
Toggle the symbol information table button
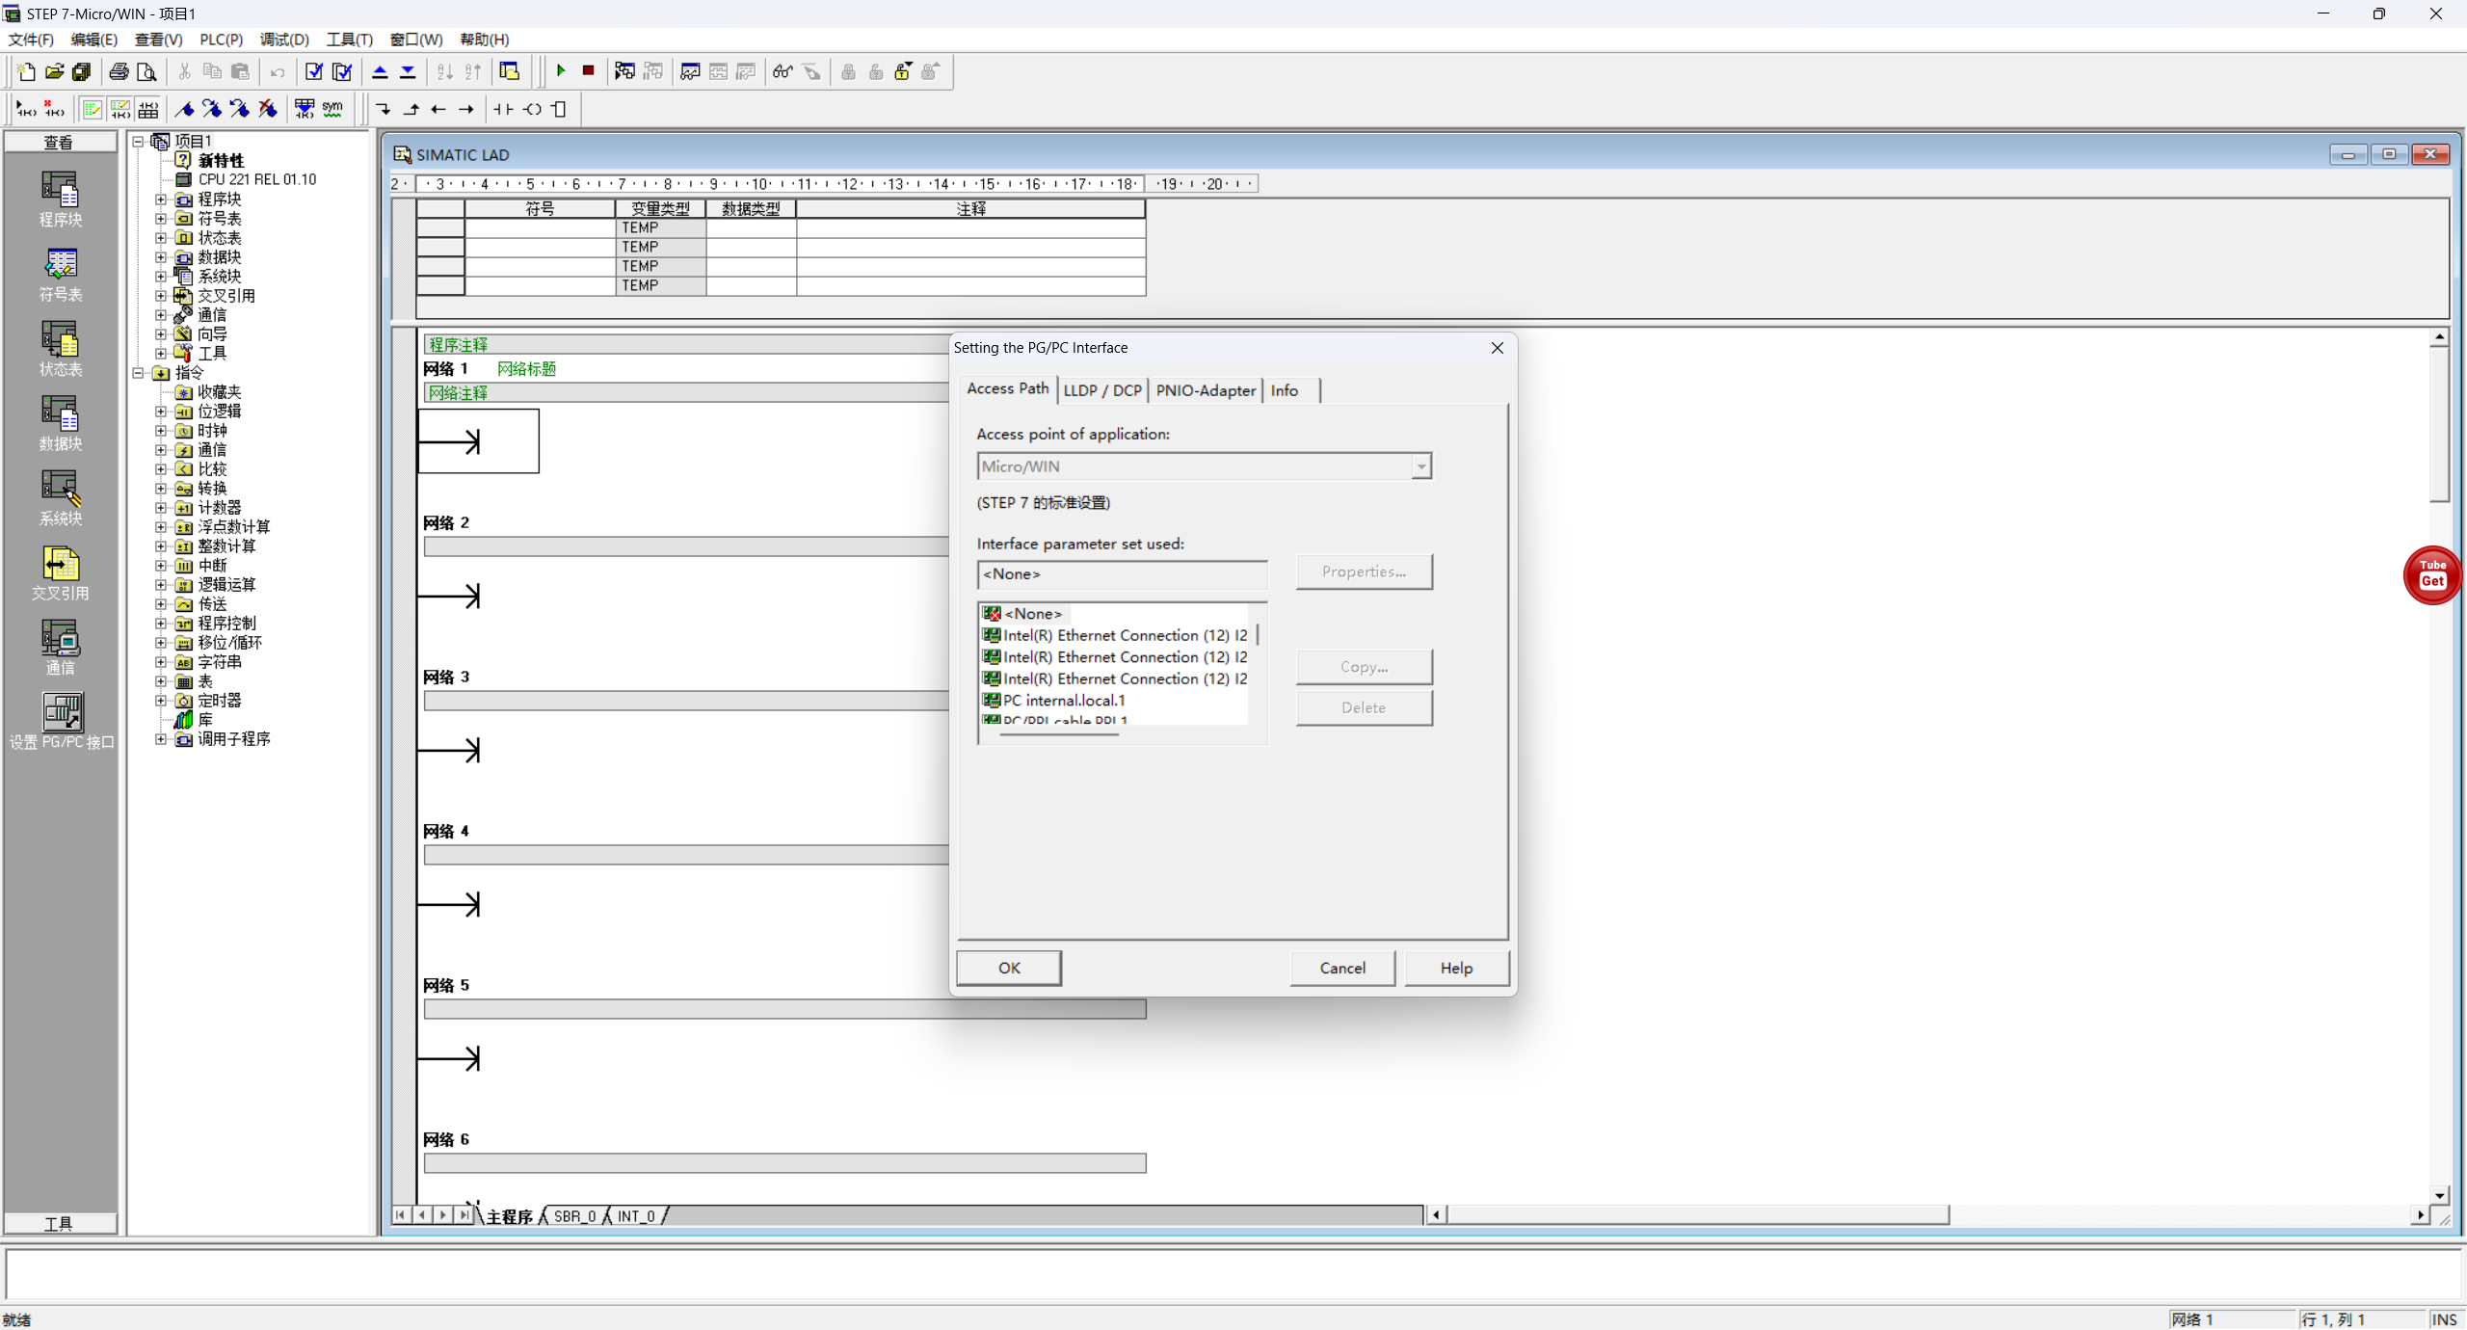tap(148, 109)
